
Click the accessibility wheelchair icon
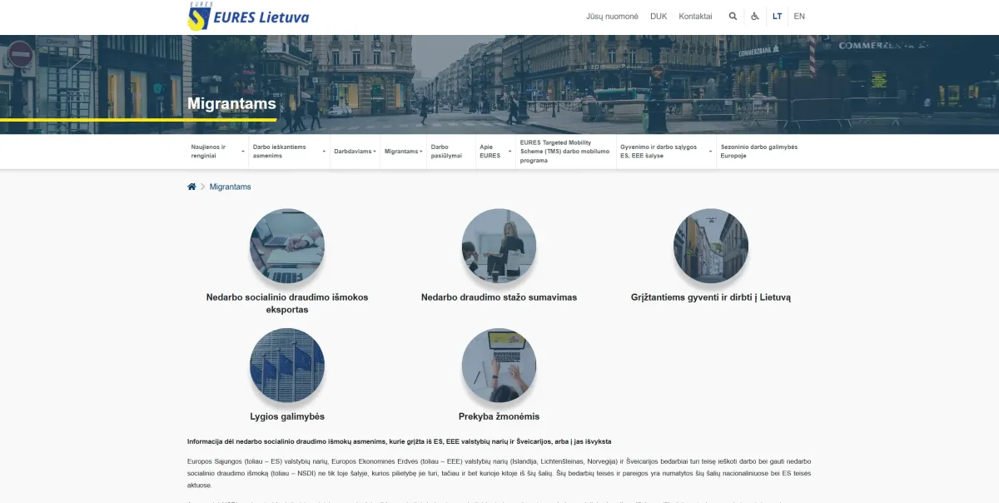[755, 17]
